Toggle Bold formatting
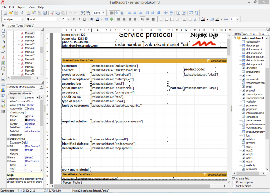This screenshot has width=270, height=193. click(74, 19)
